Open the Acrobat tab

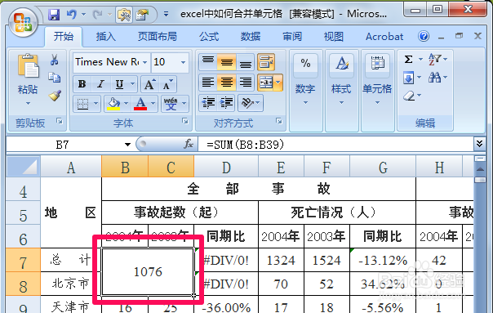(384, 37)
